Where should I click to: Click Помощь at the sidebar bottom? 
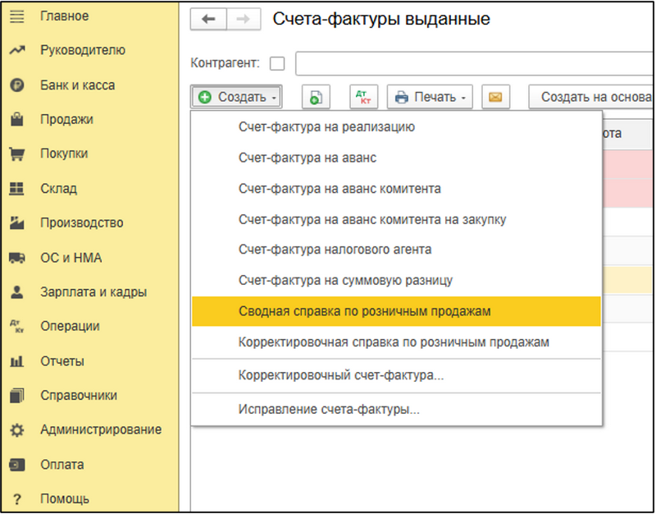click(65, 498)
